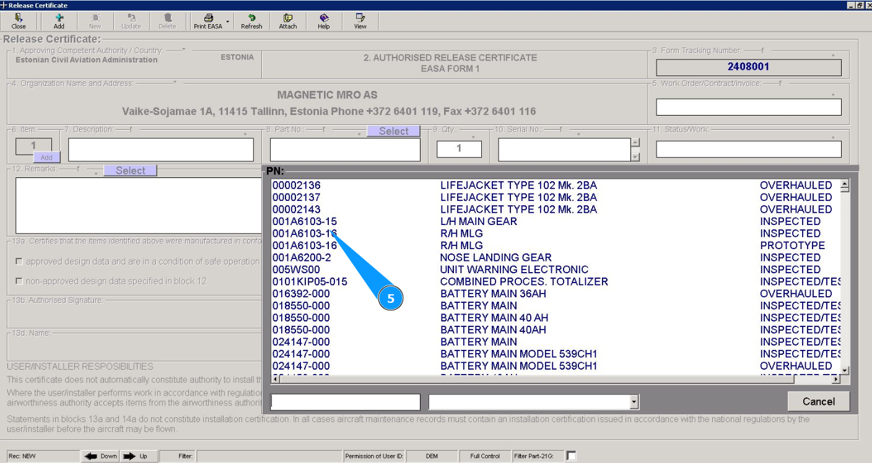The image size is (872, 463).
Task: Click Serial No. scroll down arrow
Action: [635, 157]
